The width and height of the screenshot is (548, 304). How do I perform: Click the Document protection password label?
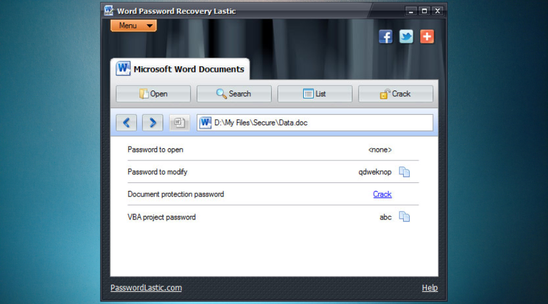pyautogui.click(x=176, y=194)
